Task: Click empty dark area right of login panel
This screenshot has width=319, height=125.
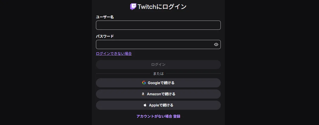Action: click(x=271, y=64)
